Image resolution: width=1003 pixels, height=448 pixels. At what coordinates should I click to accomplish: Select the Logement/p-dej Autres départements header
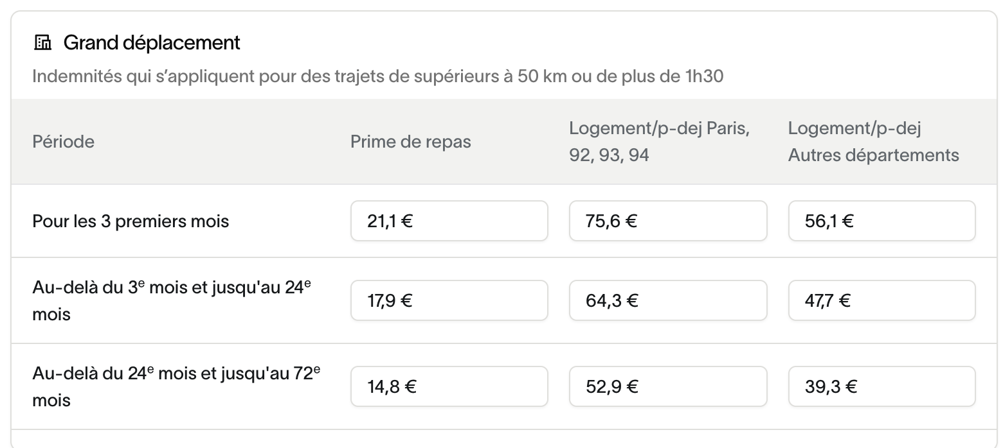pos(874,141)
